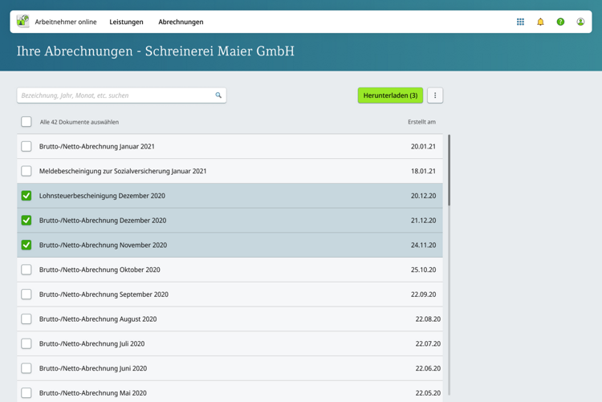This screenshot has height=402, width=602.
Task: Open Brutto-/Netto-Abrechnung Mai 2020 title
Action: pyautogui.click(x=93, y=393)
